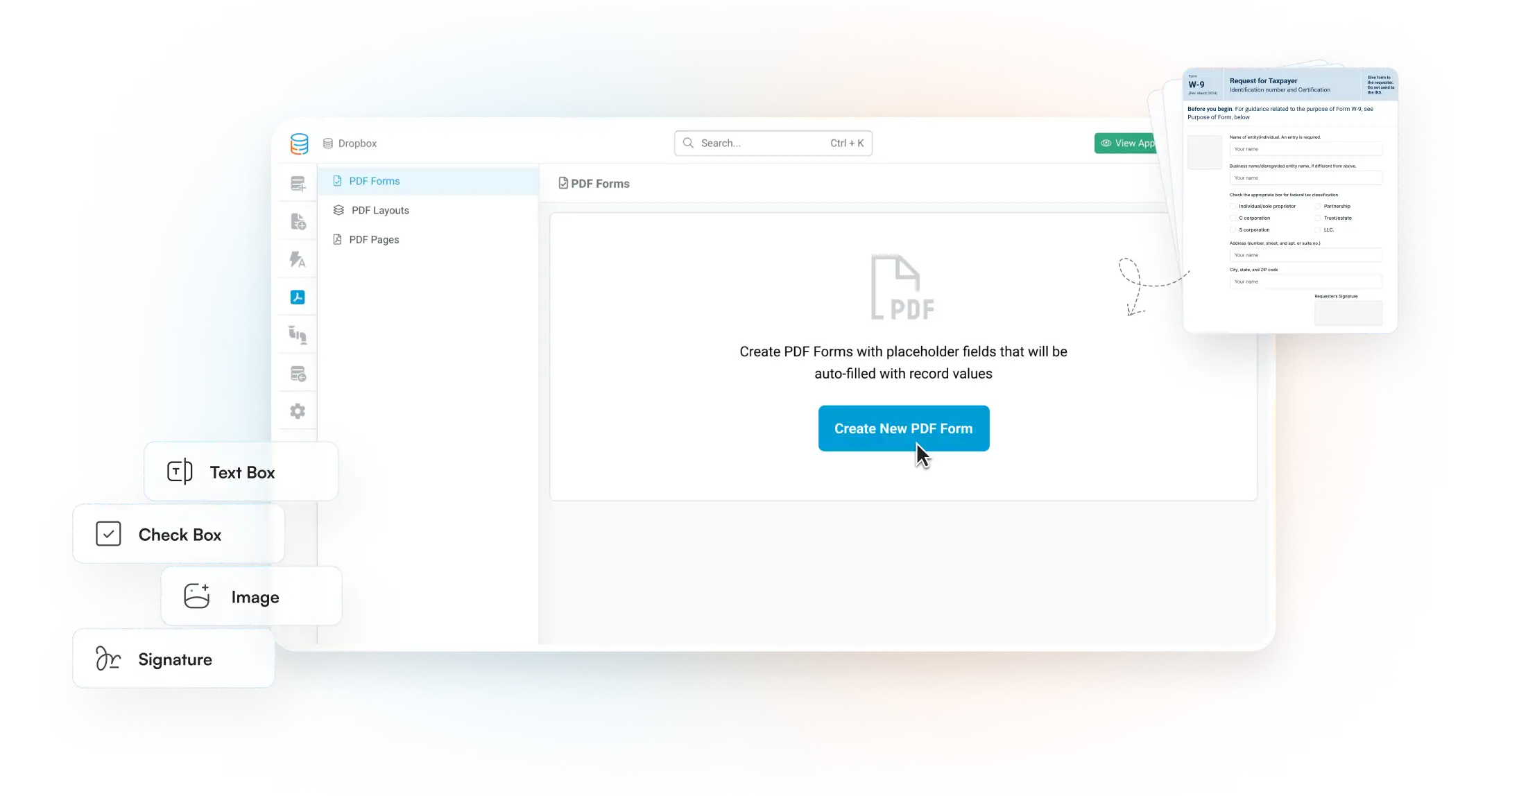
Task: Click the Dropbox database name
Action: [x=357, y=144]
